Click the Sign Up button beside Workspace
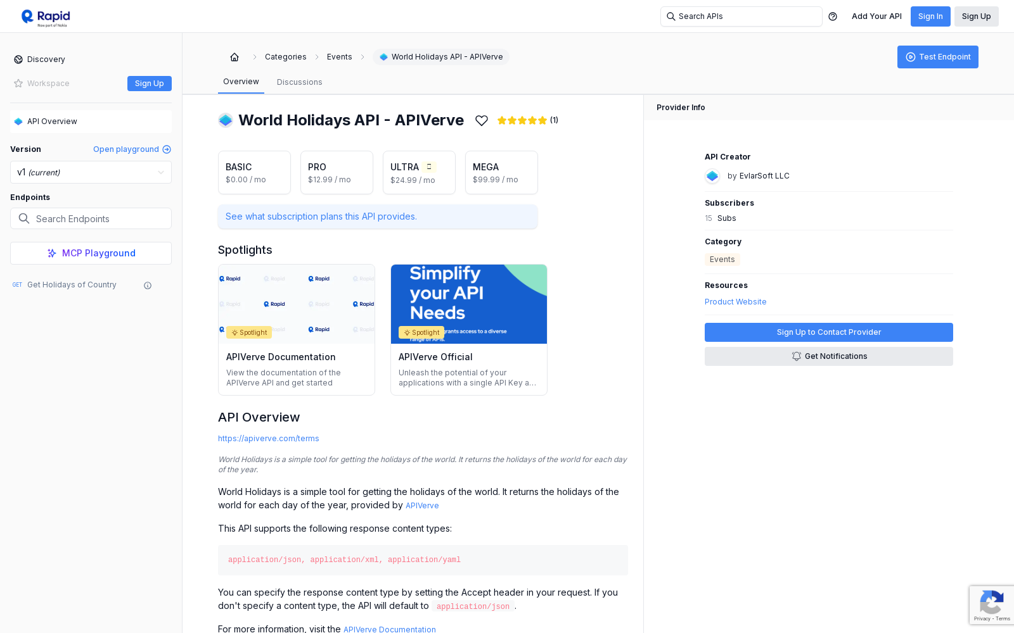 coord(150,84)
